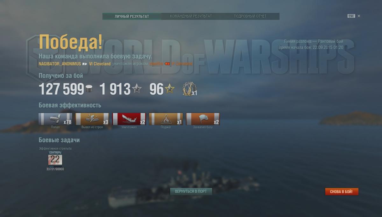382x217 pixels.
Task: Close the results screen with X
Action: tap(359, 16)
